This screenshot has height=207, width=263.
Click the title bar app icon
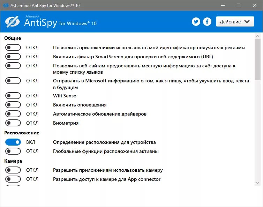coord(6,5)
